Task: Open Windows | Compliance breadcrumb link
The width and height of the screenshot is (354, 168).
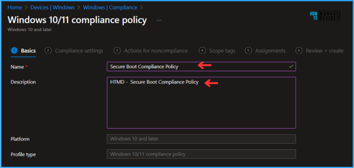Action: tap(110, 8)
